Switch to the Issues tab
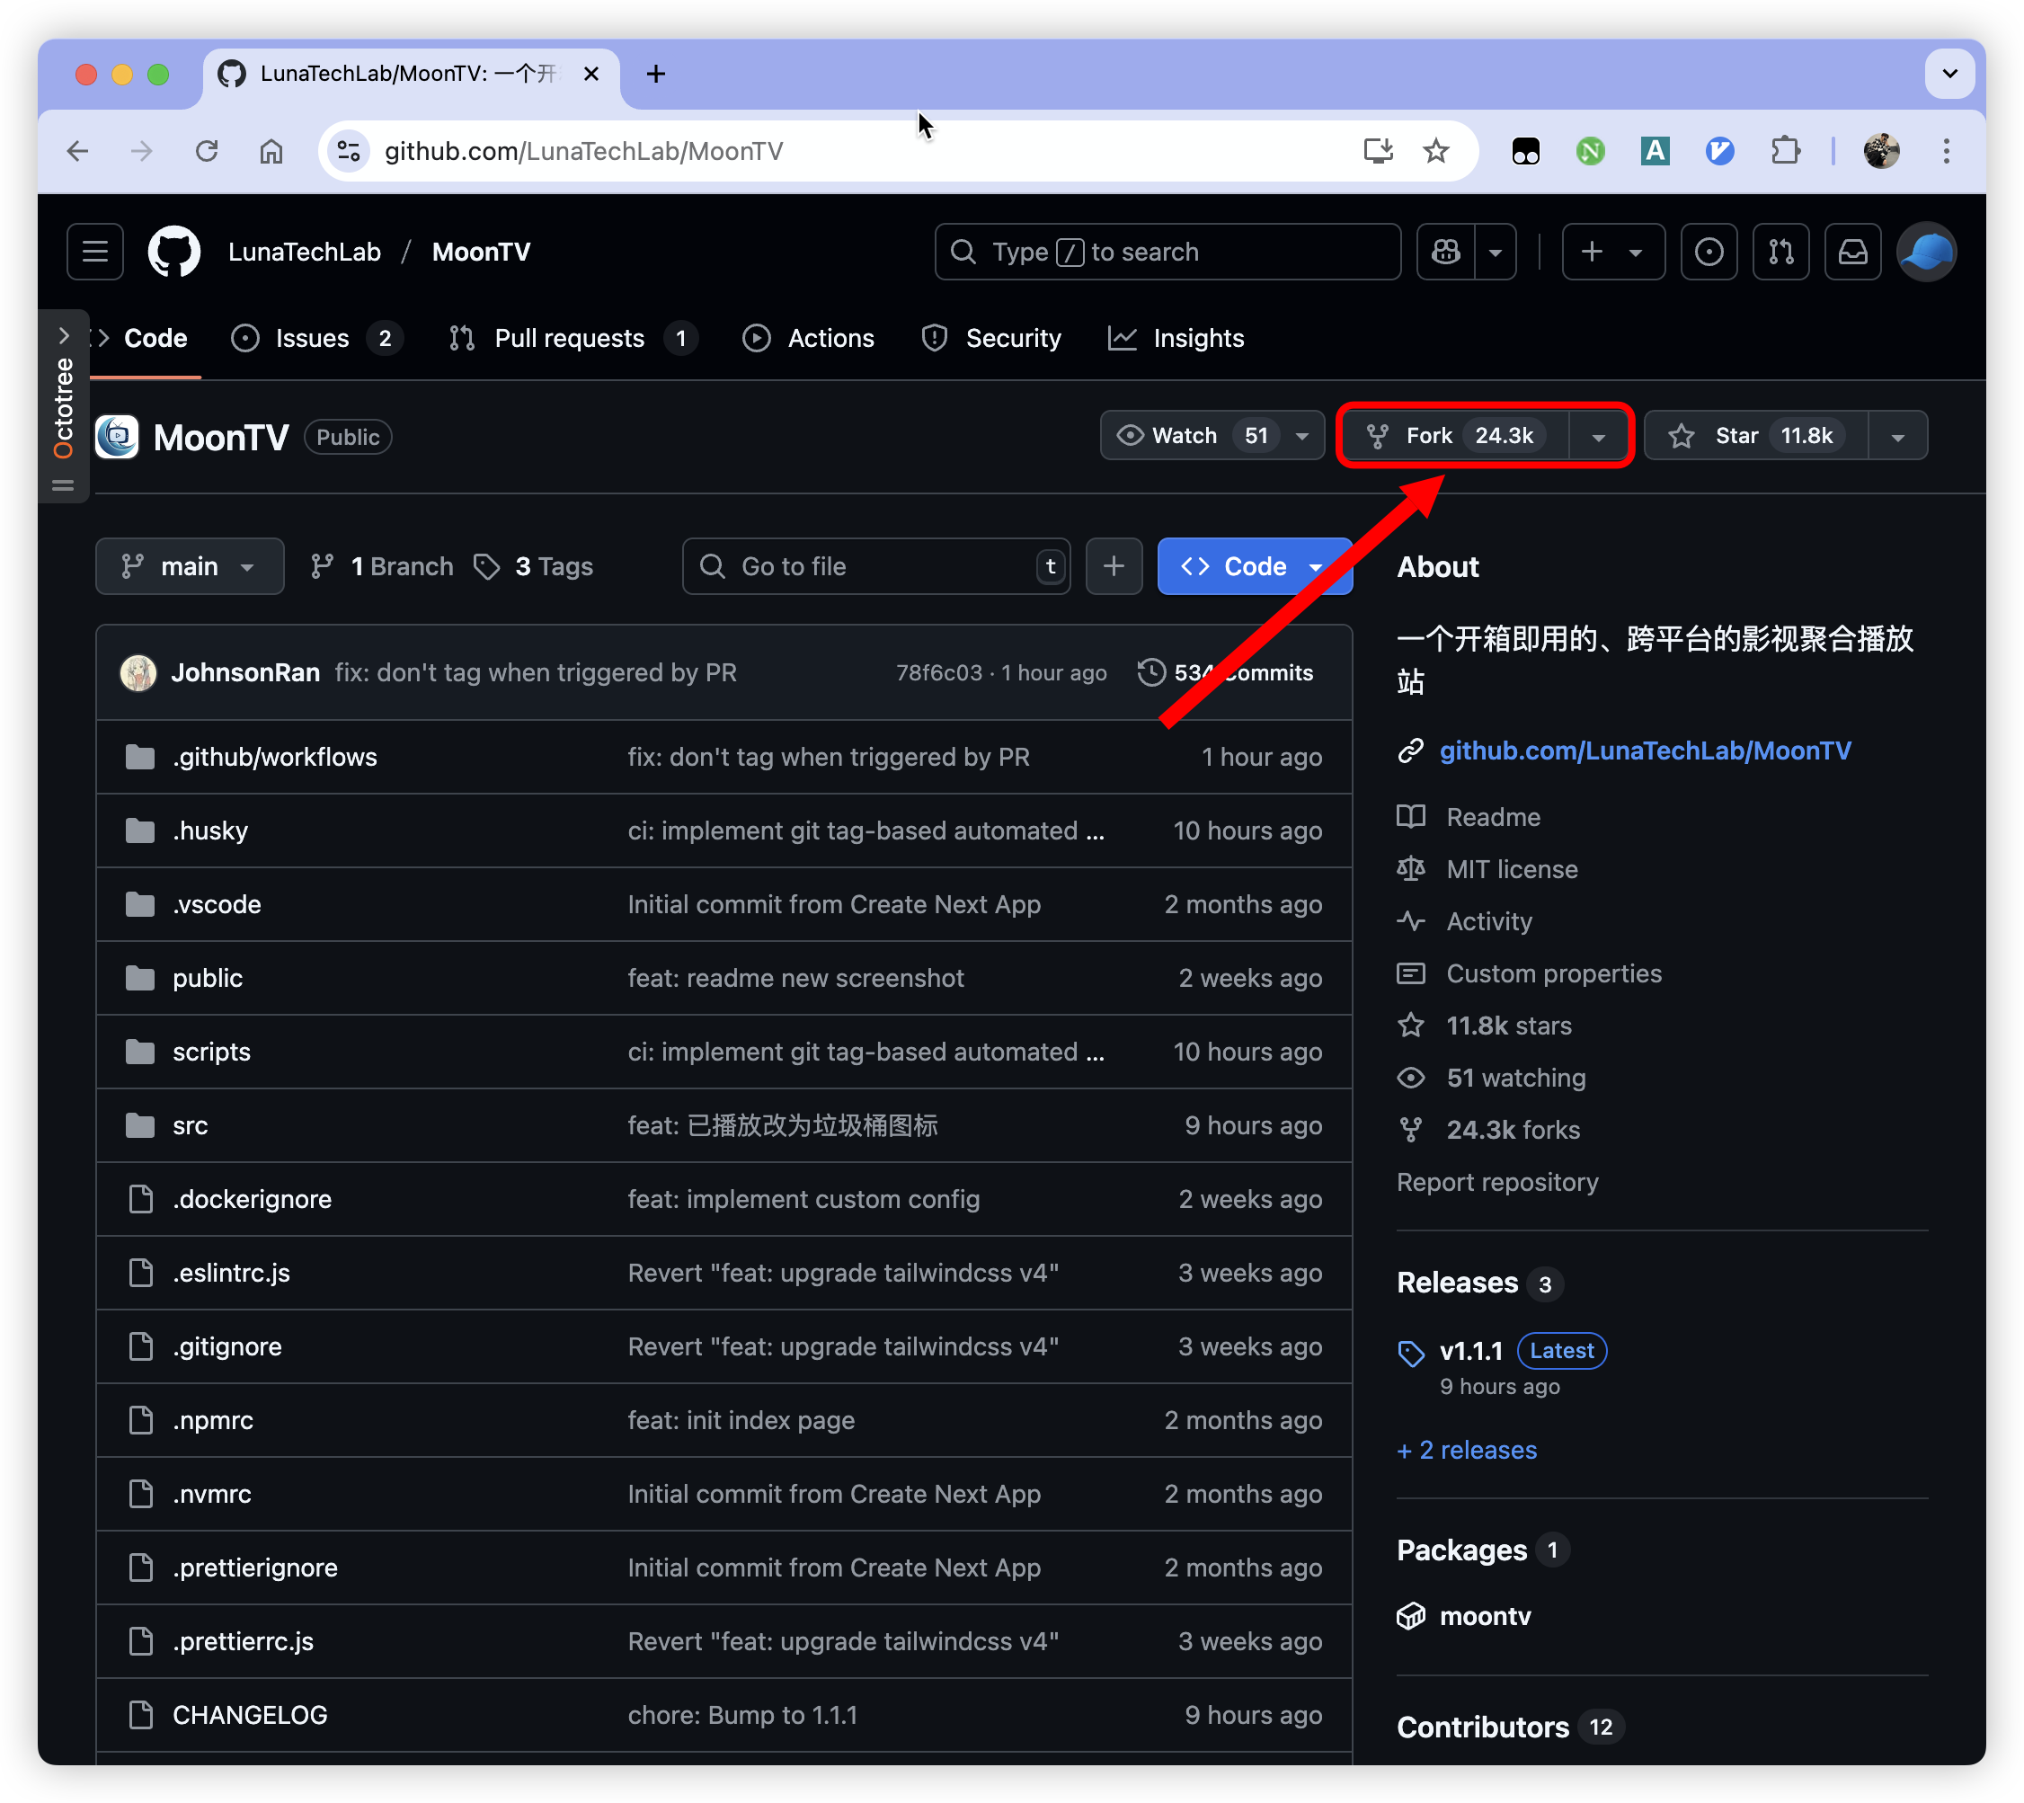The image size is (2024, 1803). point(312,338)
